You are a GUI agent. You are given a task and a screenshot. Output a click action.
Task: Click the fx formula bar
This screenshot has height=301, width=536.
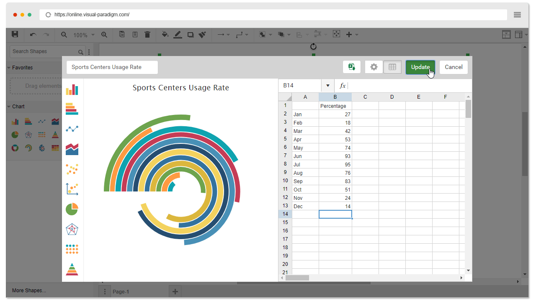(x=403, y=86)
